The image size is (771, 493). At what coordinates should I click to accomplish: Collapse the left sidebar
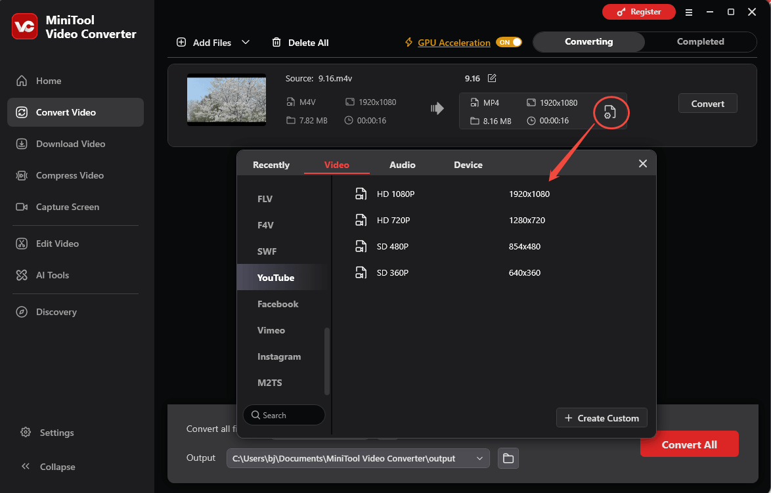tap(48, 467)
